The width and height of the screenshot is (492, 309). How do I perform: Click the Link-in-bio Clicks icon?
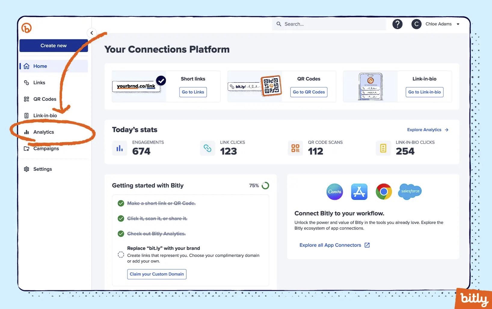click(383, 148)
